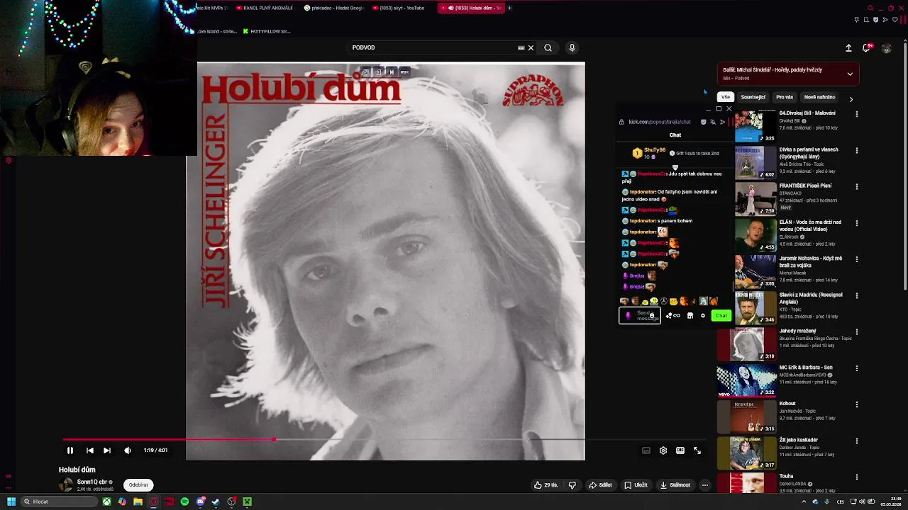Click the Stáhnout download button
The width and height of the screenshot is (908, 510).
pyautogui.click(x=675, y=485)
